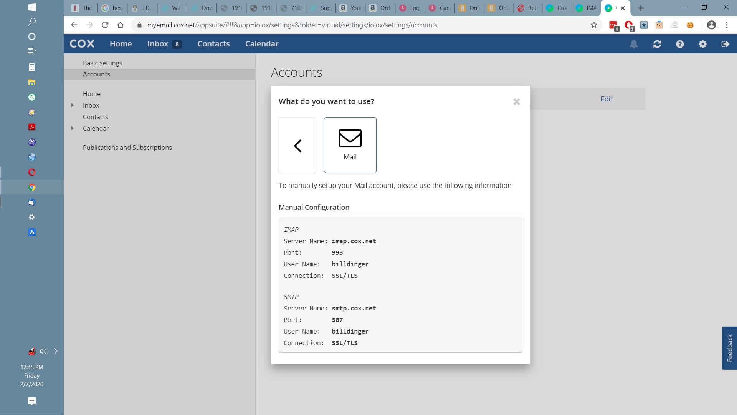
Task: Click the IMAP port value 993
Action: (337, 253)
